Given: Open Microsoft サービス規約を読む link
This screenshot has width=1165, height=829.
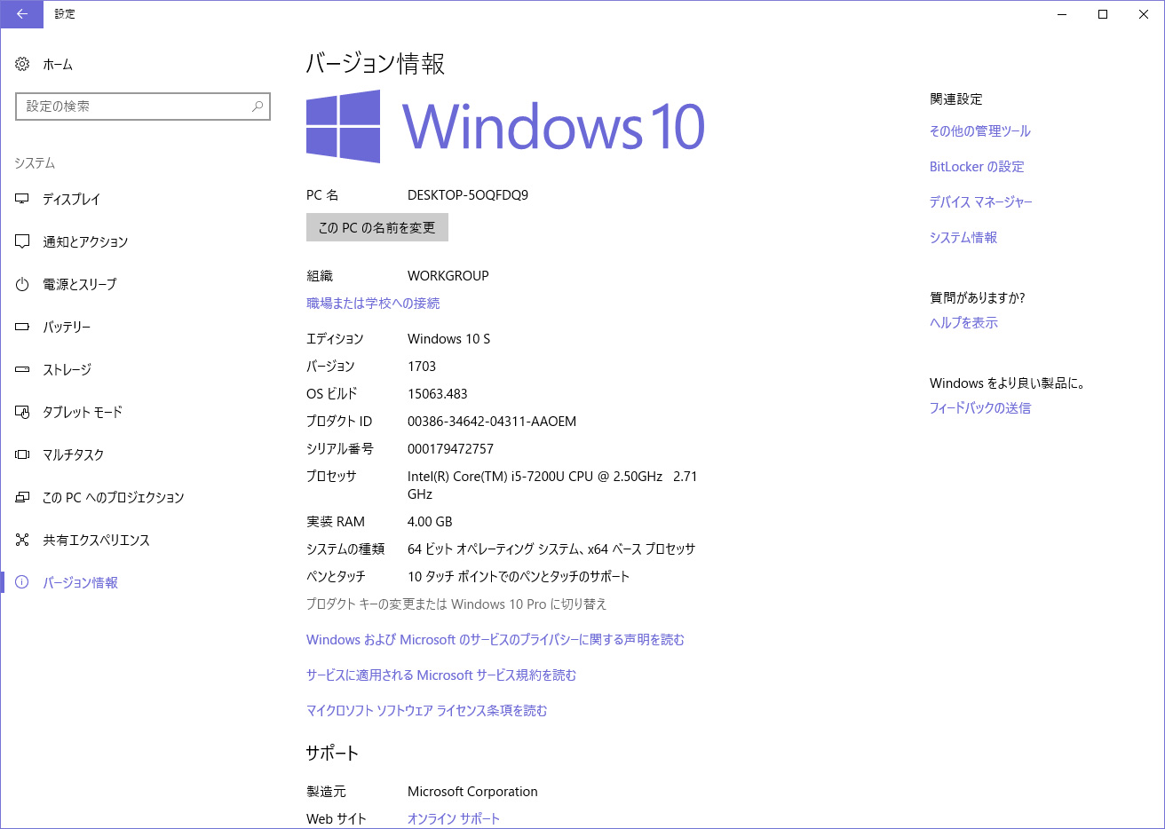Looking at the screenshot, I should (441, 675).
